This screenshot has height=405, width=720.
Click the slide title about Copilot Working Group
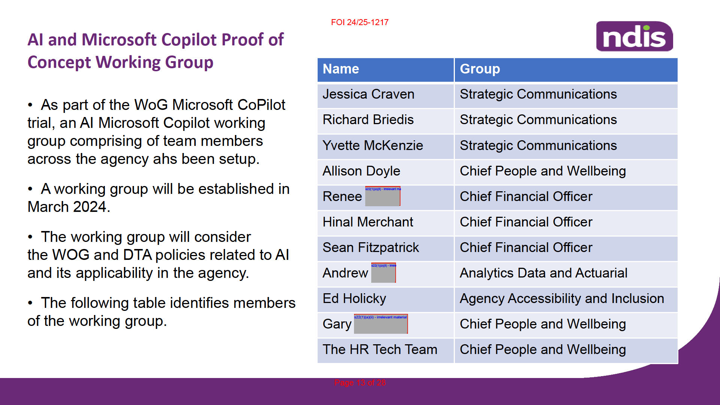point(156,51)
